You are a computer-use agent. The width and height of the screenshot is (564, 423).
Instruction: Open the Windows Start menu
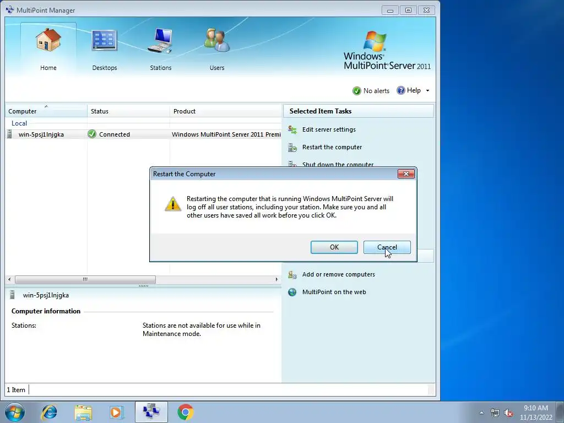point(15,412)
